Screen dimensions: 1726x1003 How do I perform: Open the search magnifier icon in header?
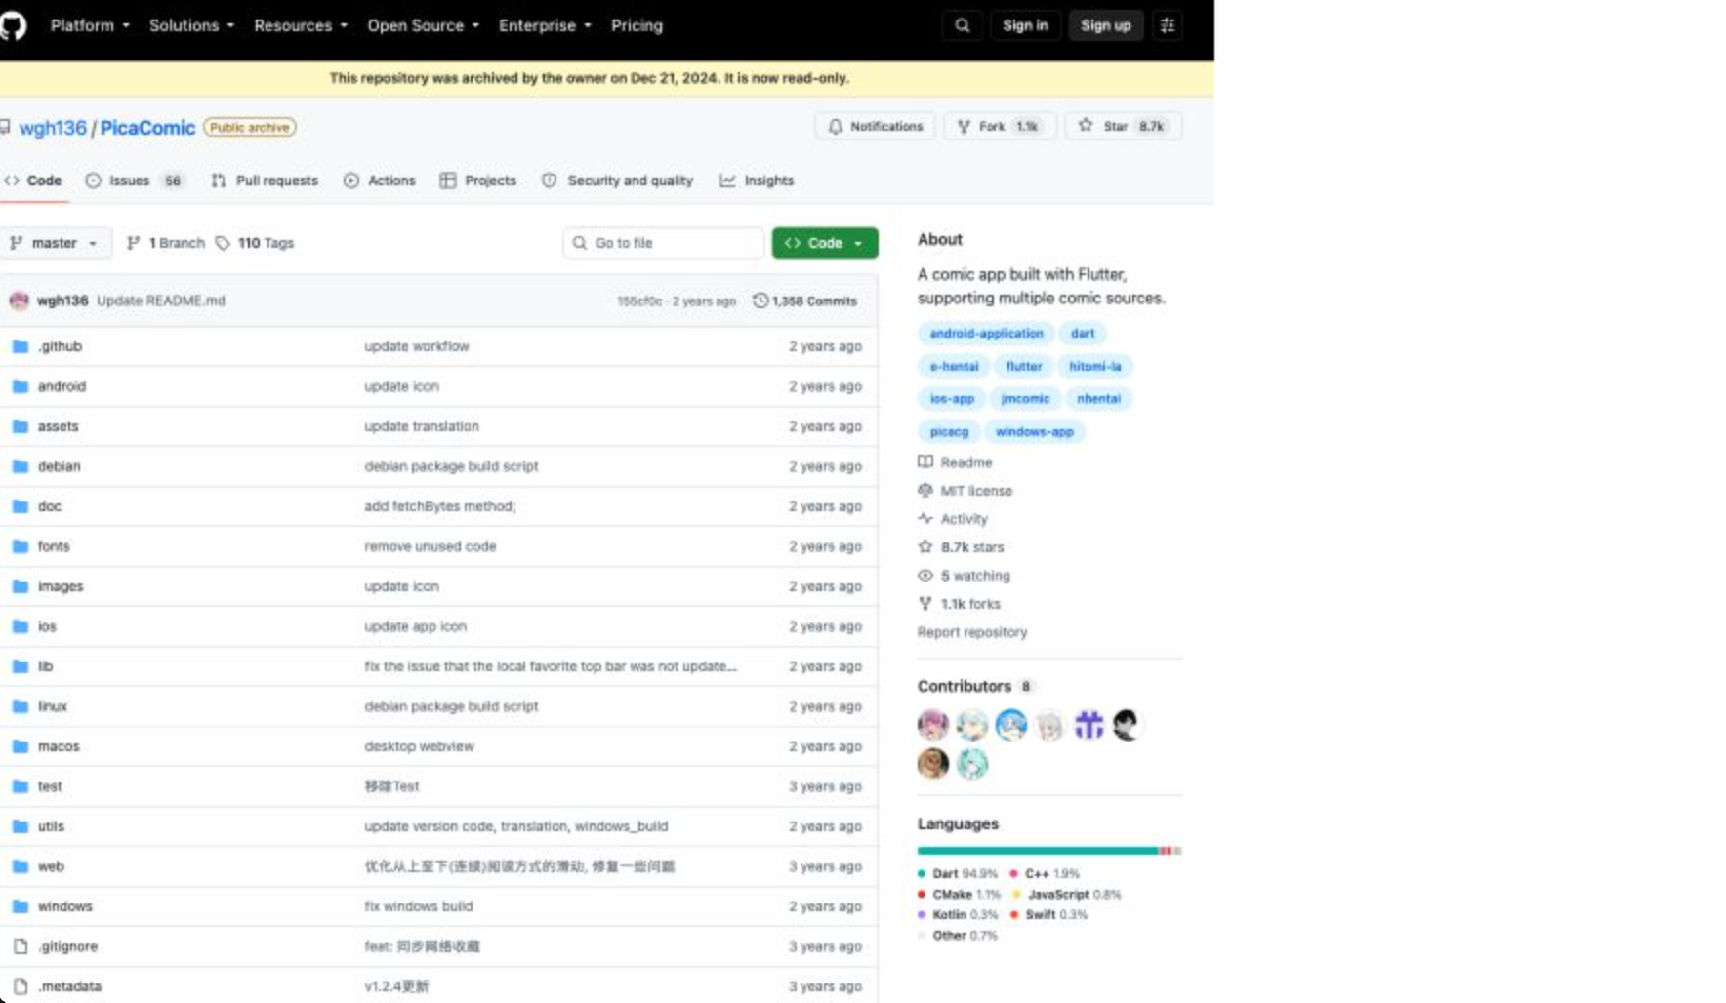coord(963,25)
